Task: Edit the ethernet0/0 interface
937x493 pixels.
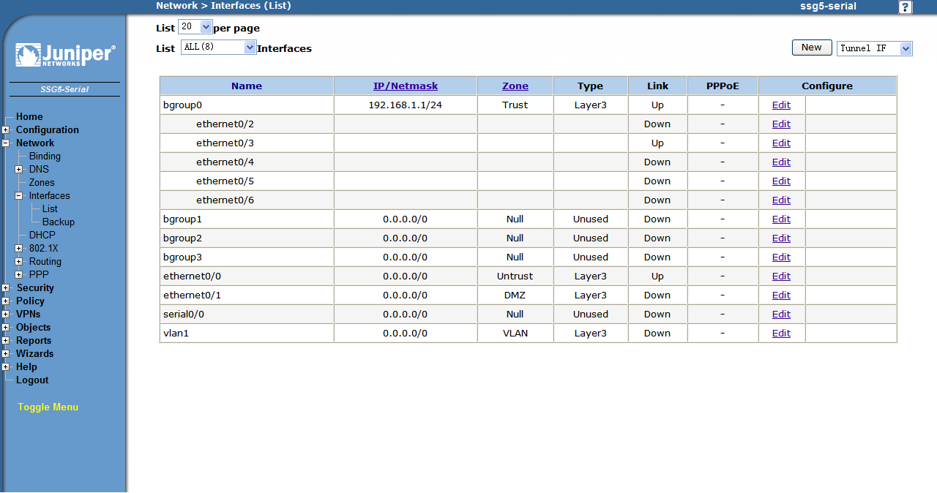Action: [x=781, y=276]
